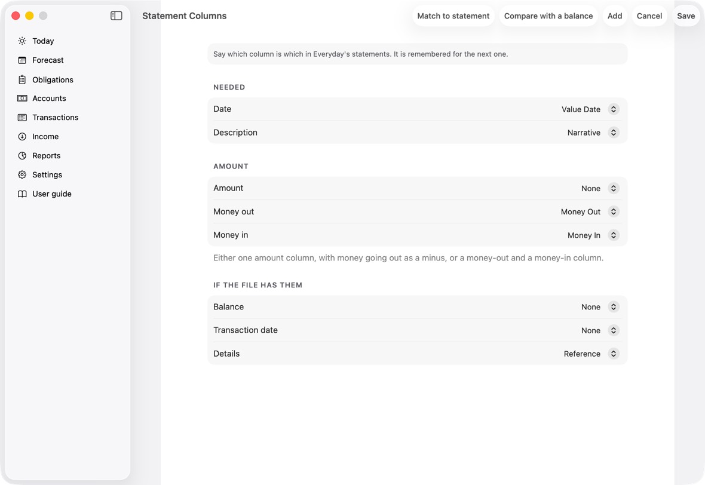Click the Money in row label
Viewport: 705px width, 485px height.
(x=231, y=235)
